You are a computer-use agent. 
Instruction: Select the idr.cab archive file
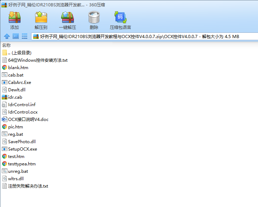[x=12, y=97]
